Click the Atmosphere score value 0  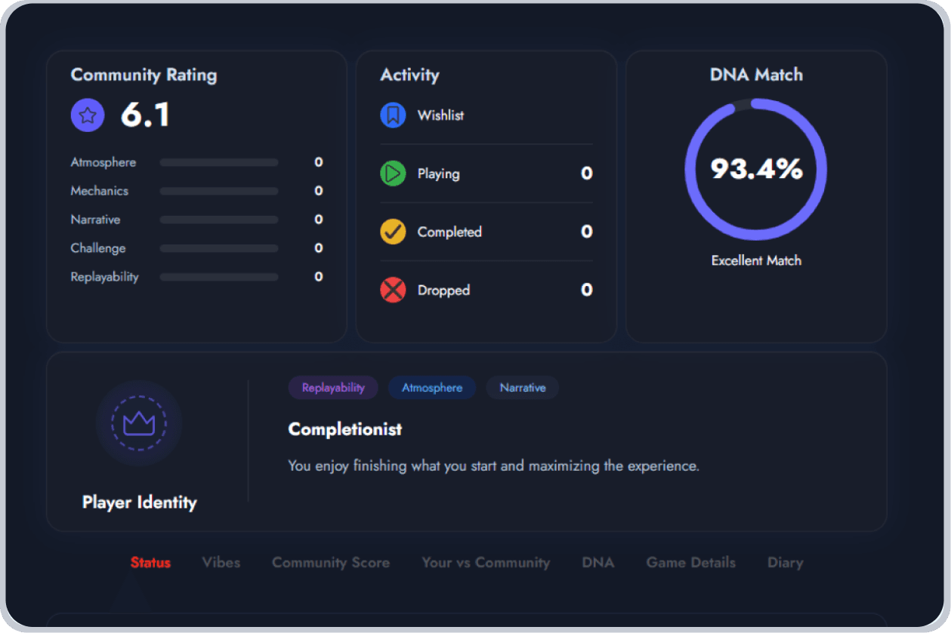coord(319,162)
